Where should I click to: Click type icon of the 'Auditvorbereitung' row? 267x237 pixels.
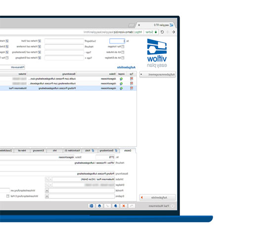click(x=132, y=83)
